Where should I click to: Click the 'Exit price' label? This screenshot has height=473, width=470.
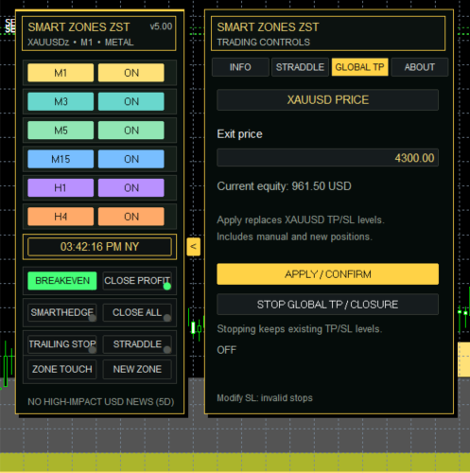coord(239,134)
